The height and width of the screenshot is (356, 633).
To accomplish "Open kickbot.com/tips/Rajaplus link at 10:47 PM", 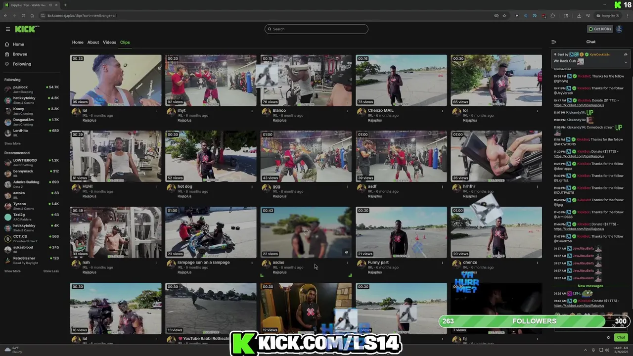I will [x=579, y=105].
